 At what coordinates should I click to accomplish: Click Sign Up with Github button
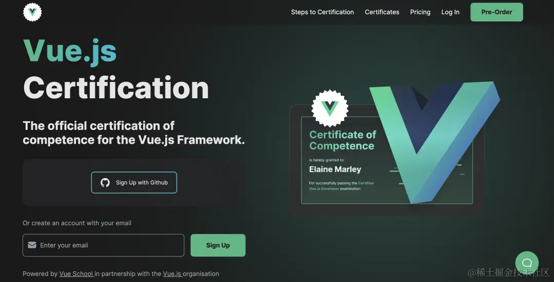(134, 183)
